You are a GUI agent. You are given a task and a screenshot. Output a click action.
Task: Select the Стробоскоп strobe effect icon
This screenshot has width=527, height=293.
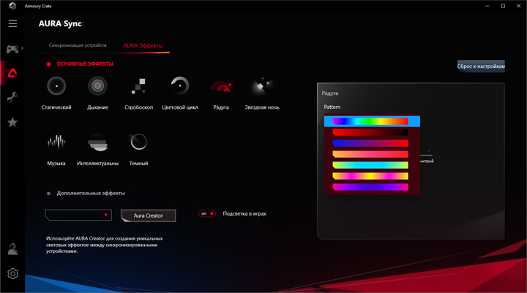(138, 86)
